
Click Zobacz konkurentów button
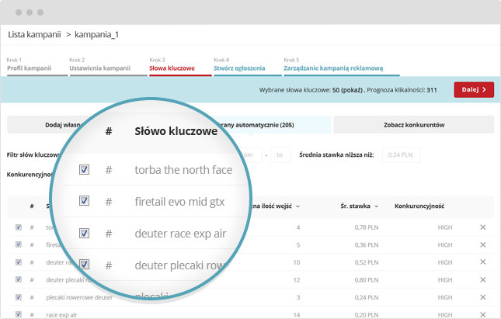click(x=414, y=125)
